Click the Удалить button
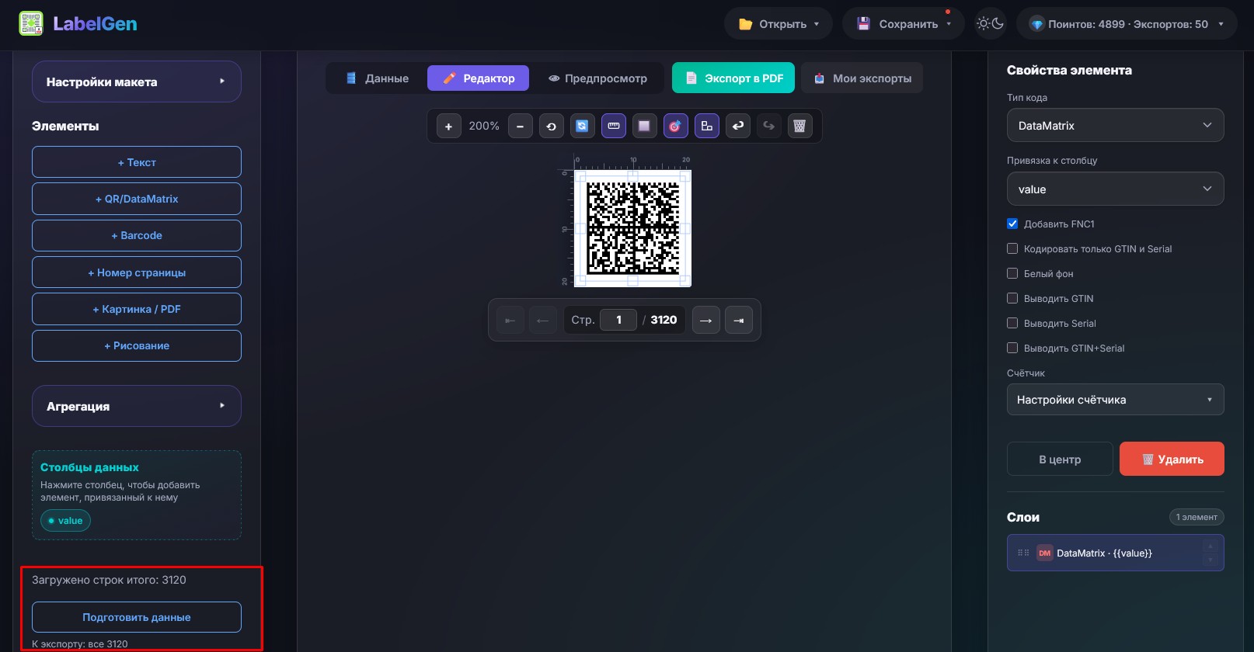The width and height of the screenshot is (1254, 652). click(1172, 460)
